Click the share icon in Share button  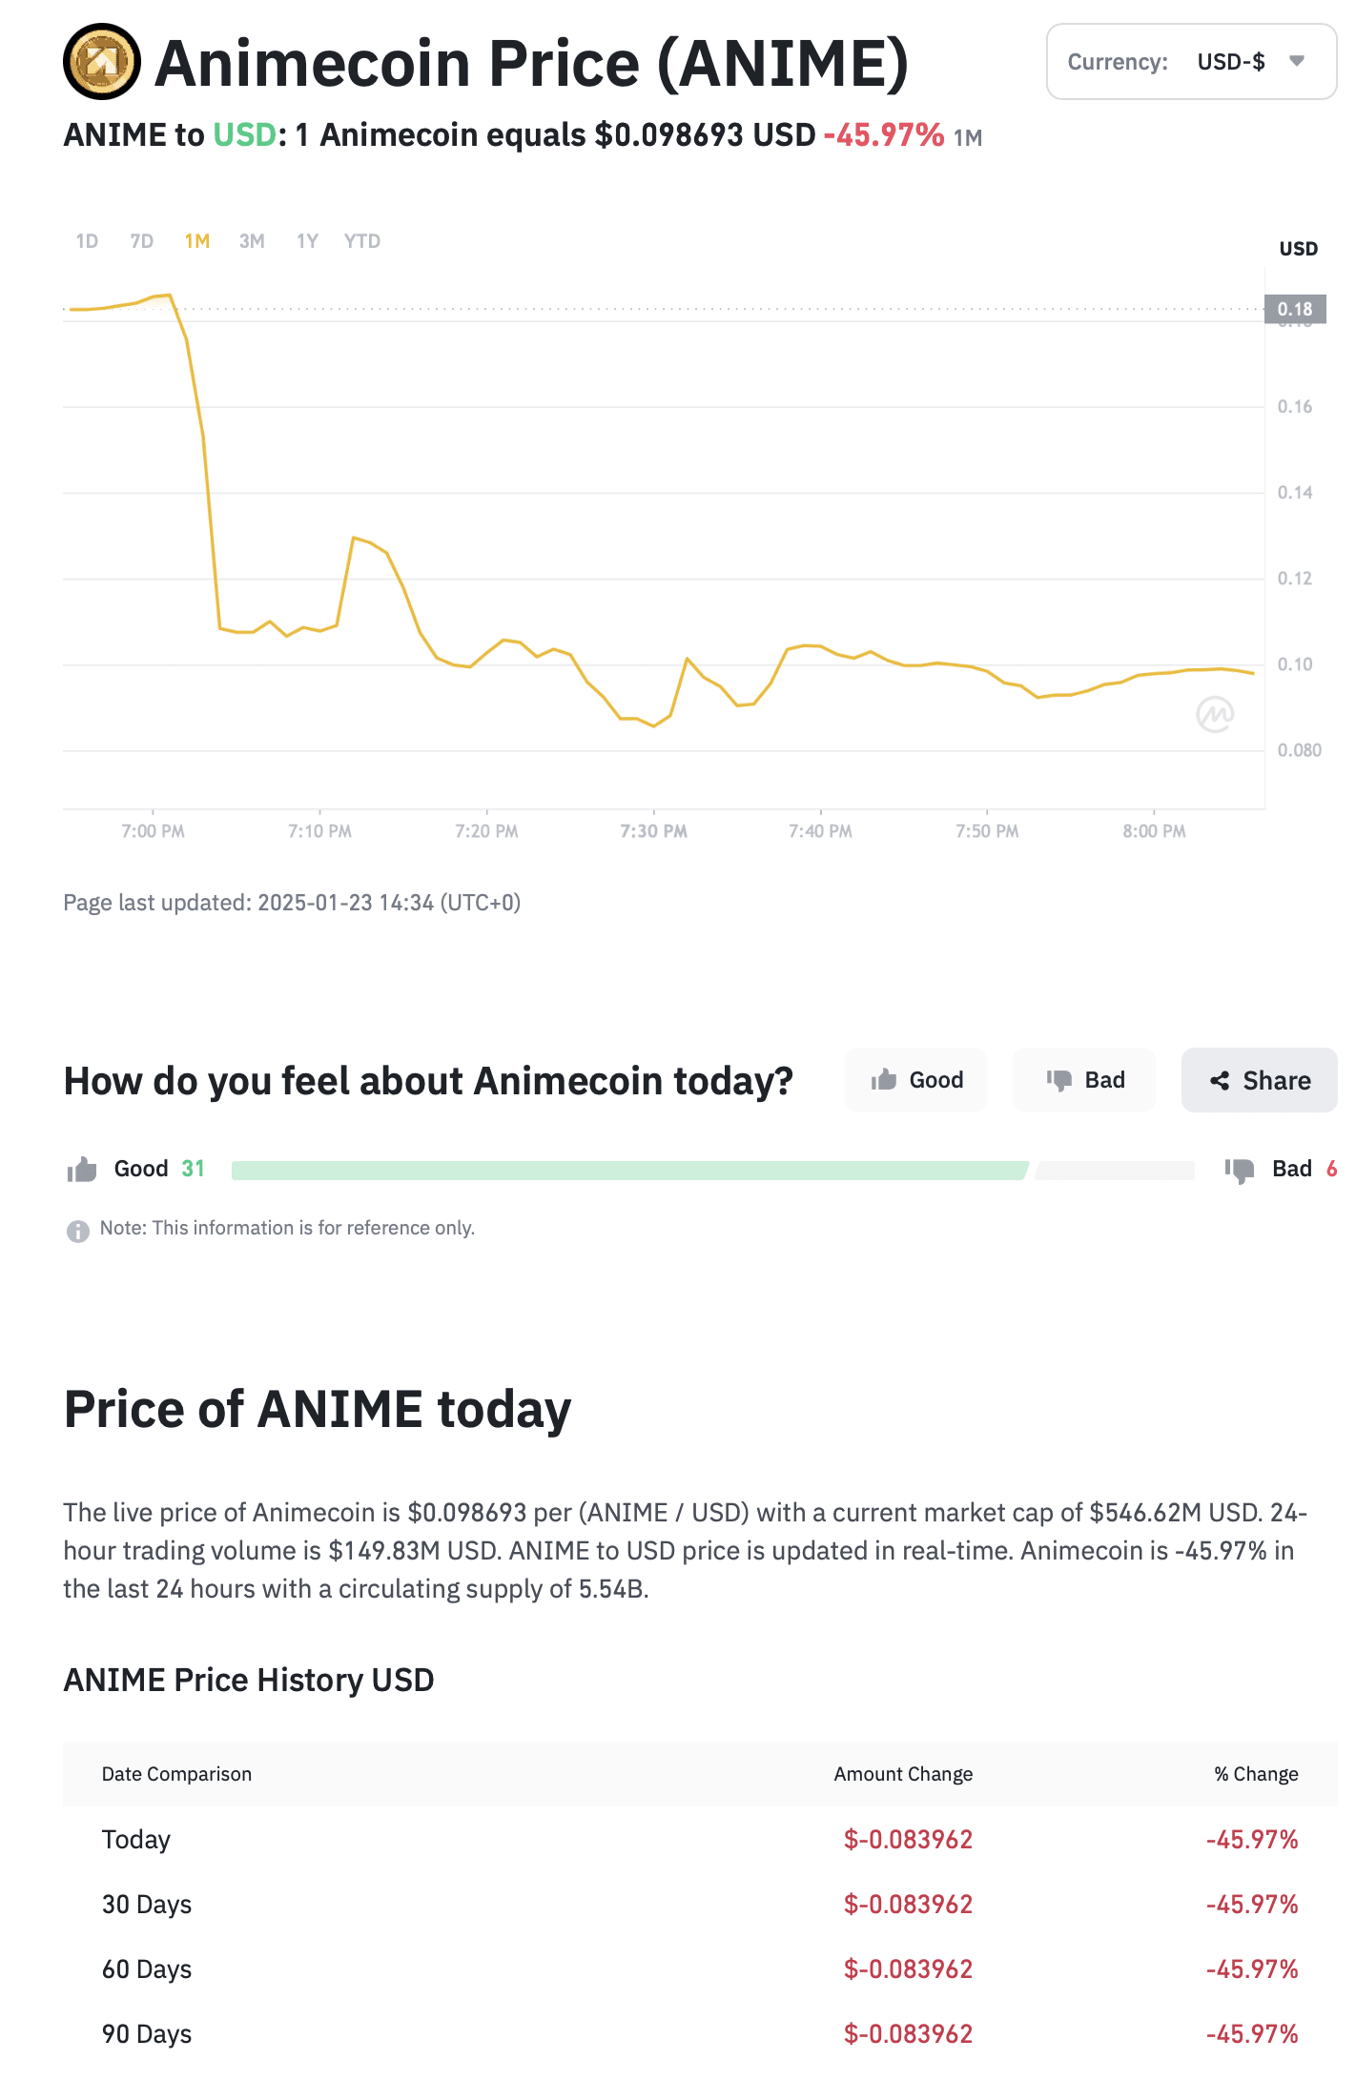point(1219,1081)
